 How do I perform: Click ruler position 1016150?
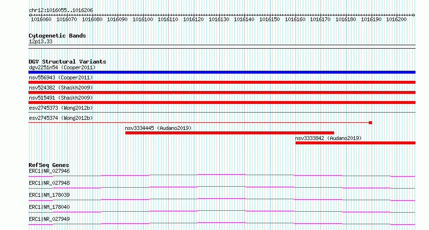269,19
